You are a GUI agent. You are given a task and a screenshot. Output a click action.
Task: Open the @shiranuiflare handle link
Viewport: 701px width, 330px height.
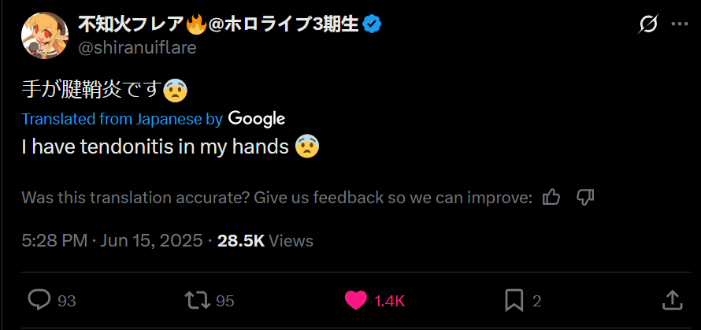click(x=137, y=47)
